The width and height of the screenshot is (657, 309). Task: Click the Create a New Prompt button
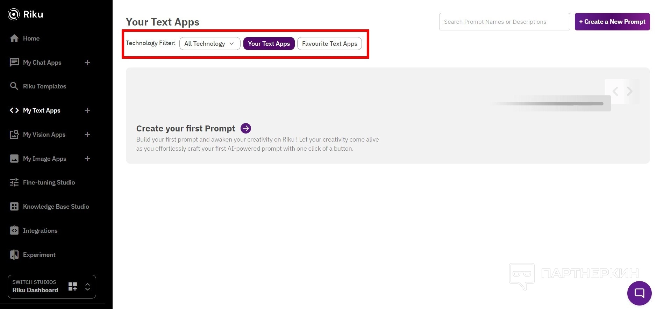coord(612,22)
